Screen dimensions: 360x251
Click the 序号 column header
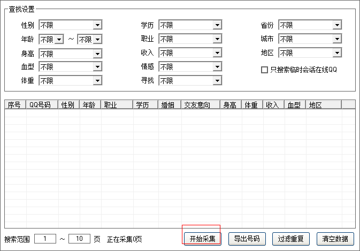[x=15, y=105]
